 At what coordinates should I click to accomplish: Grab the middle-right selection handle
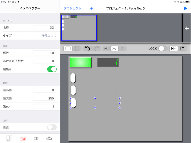coord(120,103)
